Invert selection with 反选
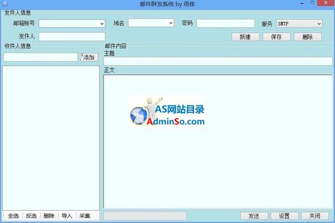This screenshot has width=335, height=223. pyautogui.click(x=31, y=216)
